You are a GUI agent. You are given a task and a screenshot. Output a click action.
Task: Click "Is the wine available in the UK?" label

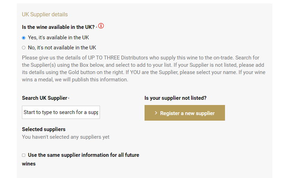tap(58, 27)
